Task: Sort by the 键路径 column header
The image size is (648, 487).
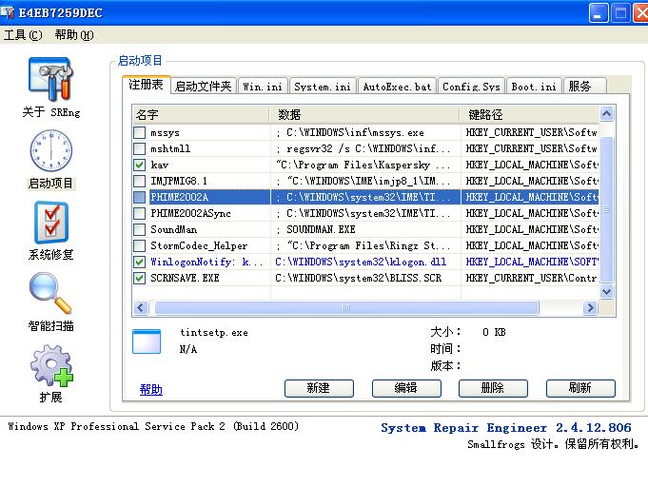Action: pyautogui.click(x=529, y=114)
